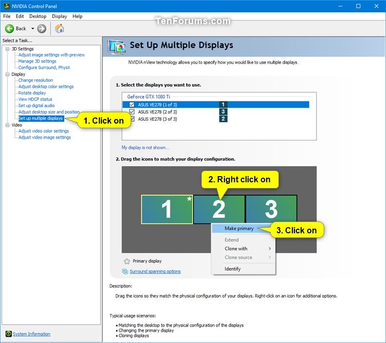Select Adjust video color settings task
The width and height of the screenshot is (386, 343).
click(x=44, y=131)
